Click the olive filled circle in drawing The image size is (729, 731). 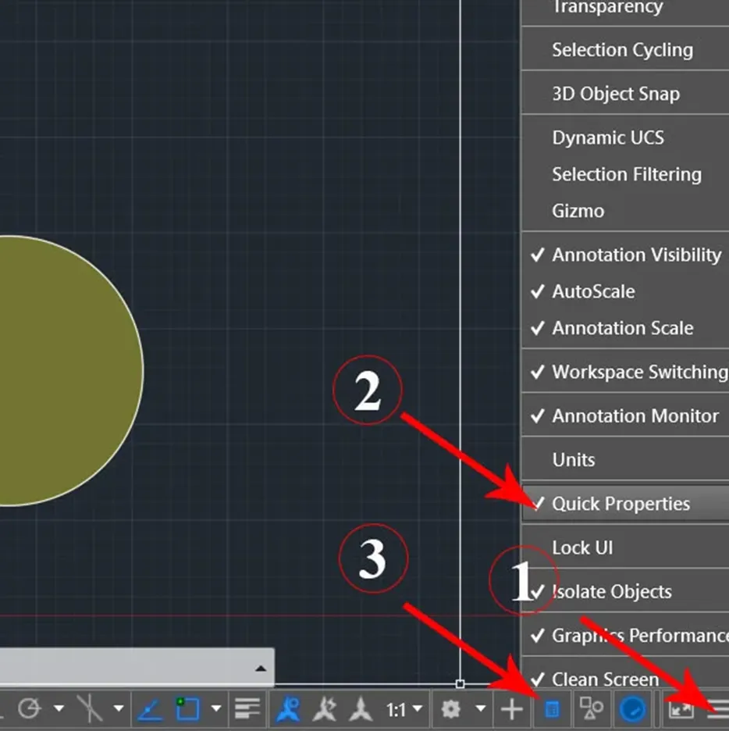(x=62, y=371)
